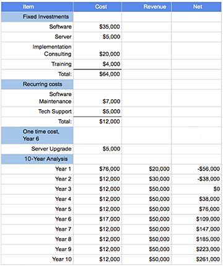The width and height of the screenshot is (223, 266).
Task: Select the Server Upgrade label cell
Action: point(37,149)
